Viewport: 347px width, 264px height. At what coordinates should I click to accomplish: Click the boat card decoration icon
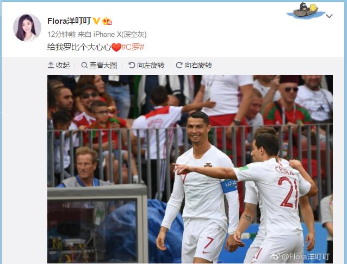[x=306, y=11]
